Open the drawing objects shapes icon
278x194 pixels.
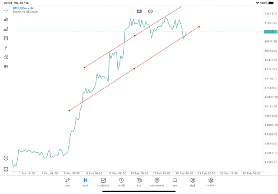(x=6, y=57)
